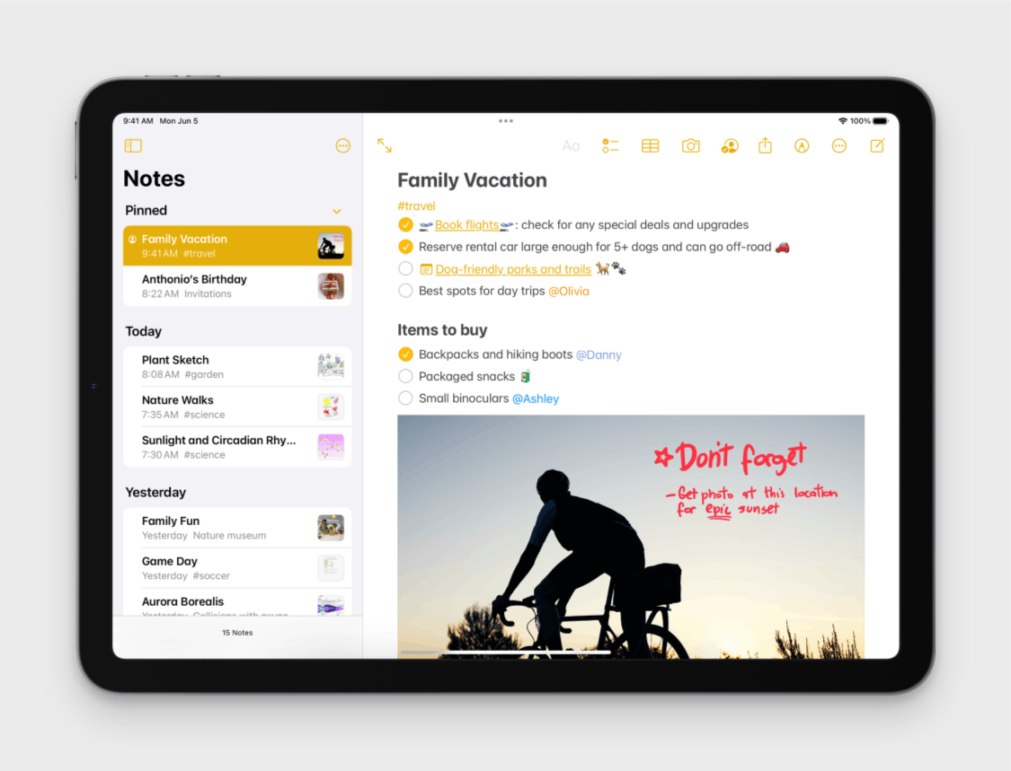
Task: Click the Today section header
Action: click(x=143, y=331)
